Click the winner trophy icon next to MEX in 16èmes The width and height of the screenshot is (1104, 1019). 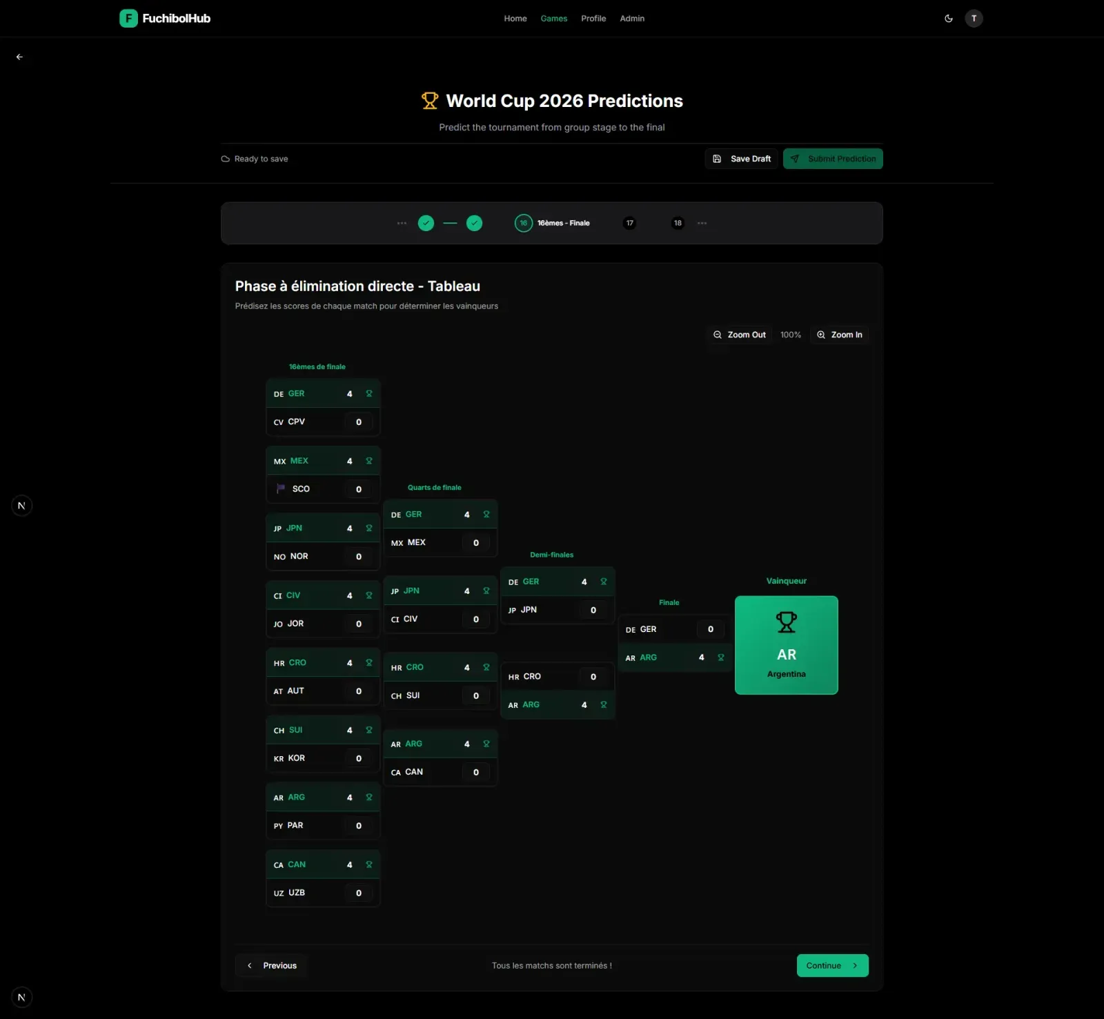[x=369, y=461]
